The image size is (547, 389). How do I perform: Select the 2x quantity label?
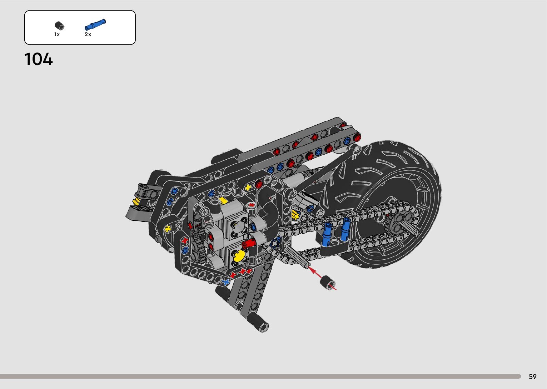point(88,35)
